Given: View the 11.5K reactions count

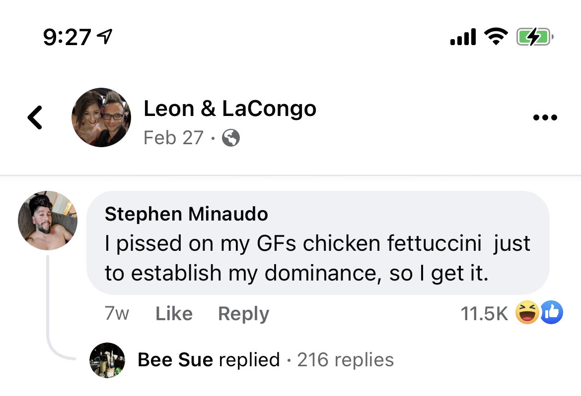Looking at the screenshot, I should click(x=484, y=314).
